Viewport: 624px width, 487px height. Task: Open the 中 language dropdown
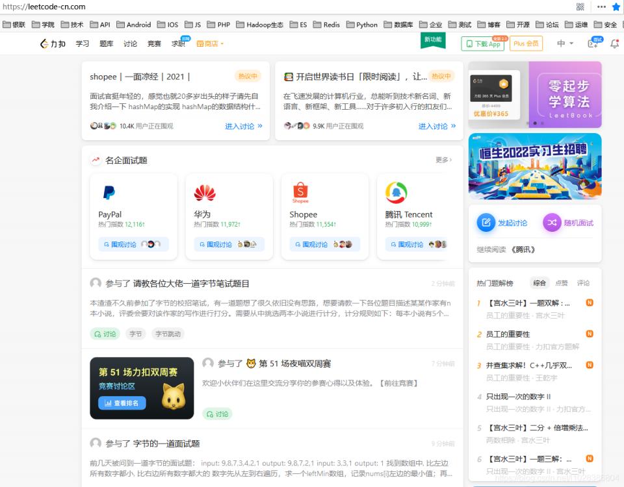[x=564, y=44]
